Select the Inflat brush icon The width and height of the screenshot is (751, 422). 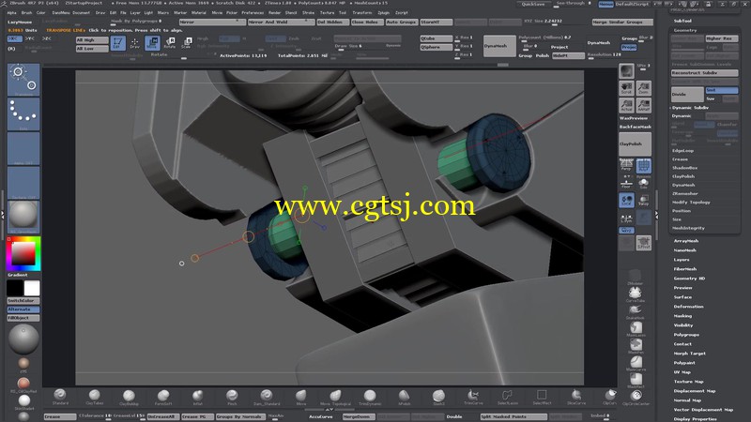[x=197, y=396]
